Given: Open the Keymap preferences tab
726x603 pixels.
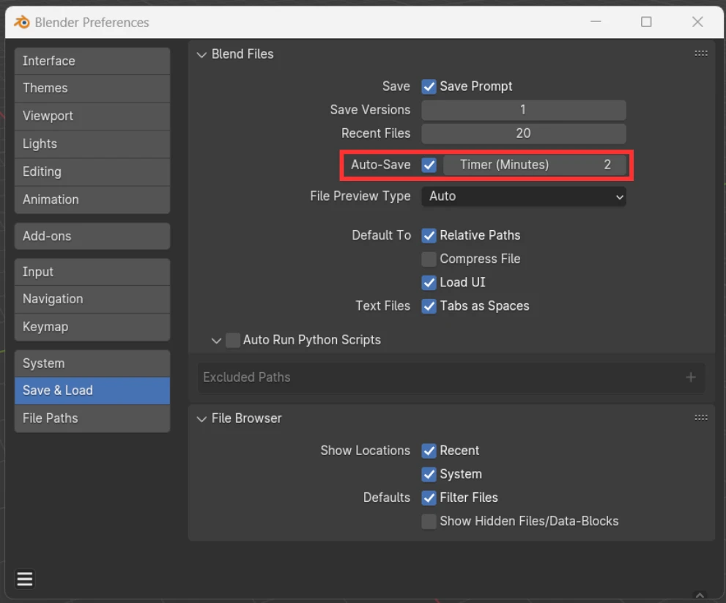Looking at the screenshot, I should coord(92,327).
